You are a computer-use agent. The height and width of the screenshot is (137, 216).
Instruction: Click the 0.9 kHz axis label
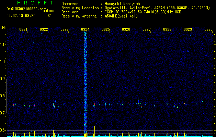click(3, 79)
